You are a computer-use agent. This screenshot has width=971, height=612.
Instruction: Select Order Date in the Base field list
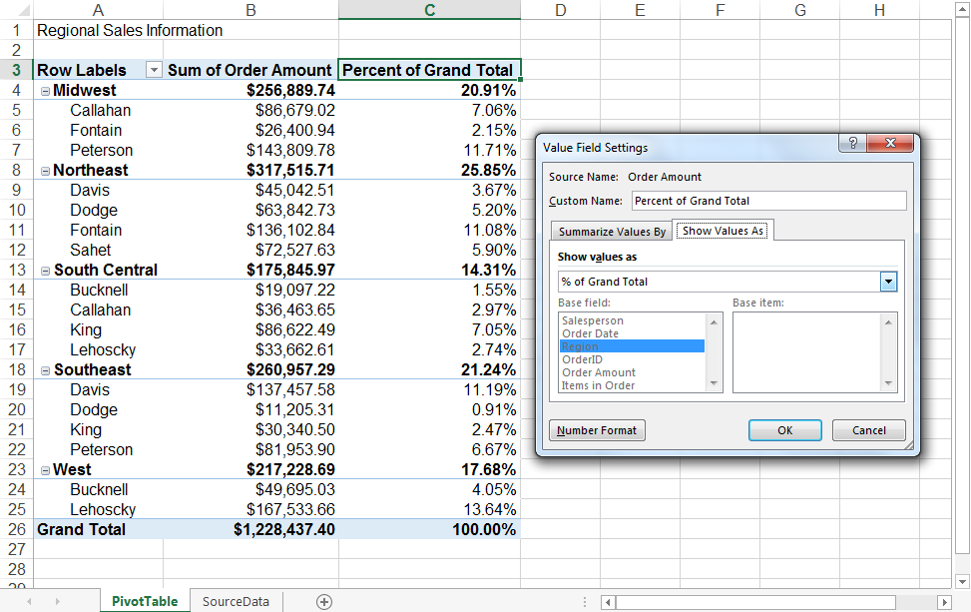click(x=592, y=333)
